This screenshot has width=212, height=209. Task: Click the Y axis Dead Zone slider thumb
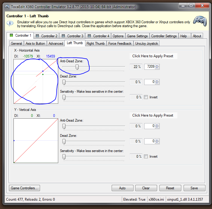coord(64,142)
